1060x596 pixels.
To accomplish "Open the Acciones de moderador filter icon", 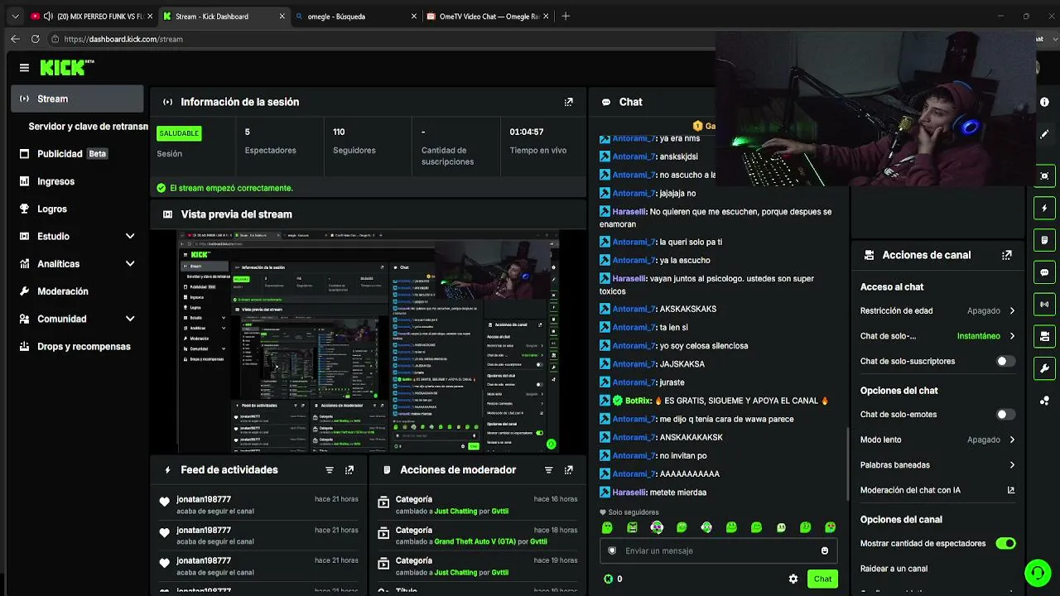I will click(x=548, y=470).
